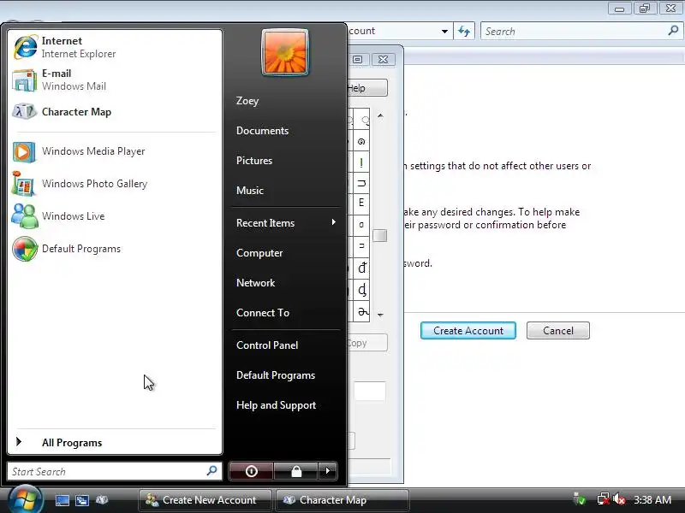Click Character Map scrollbar thumb
Screen dimensions: 685x513
[x=380, y=236]
